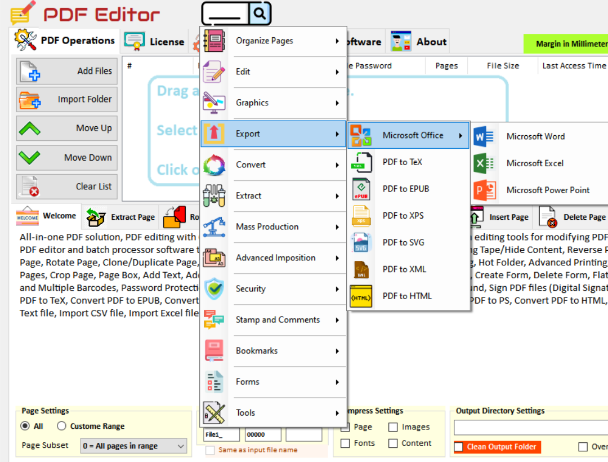Expand the Security submenu arrow
Viewport: 608px width, 462px height.
click(x=337, y=289)
